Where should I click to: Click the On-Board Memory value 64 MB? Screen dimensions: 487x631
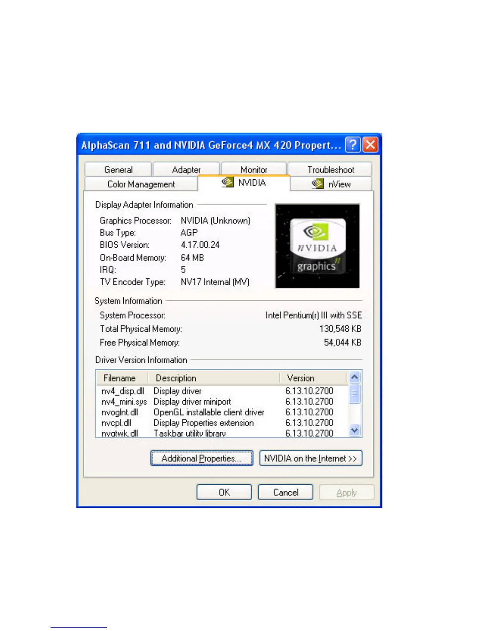point(192,257)
